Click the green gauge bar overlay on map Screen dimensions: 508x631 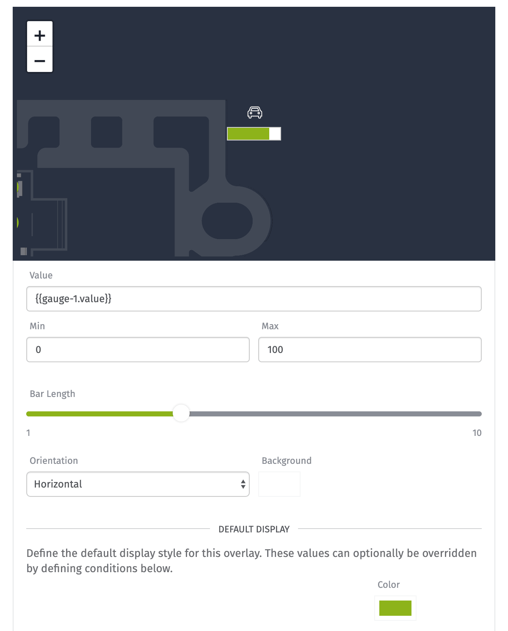254,134
